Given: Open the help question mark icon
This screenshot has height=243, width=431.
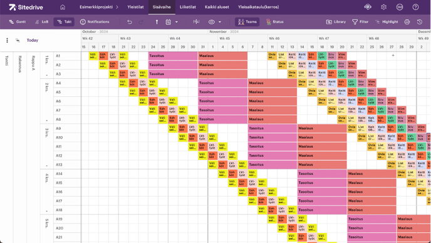Looking at the screenshot, I should point(415,7).
